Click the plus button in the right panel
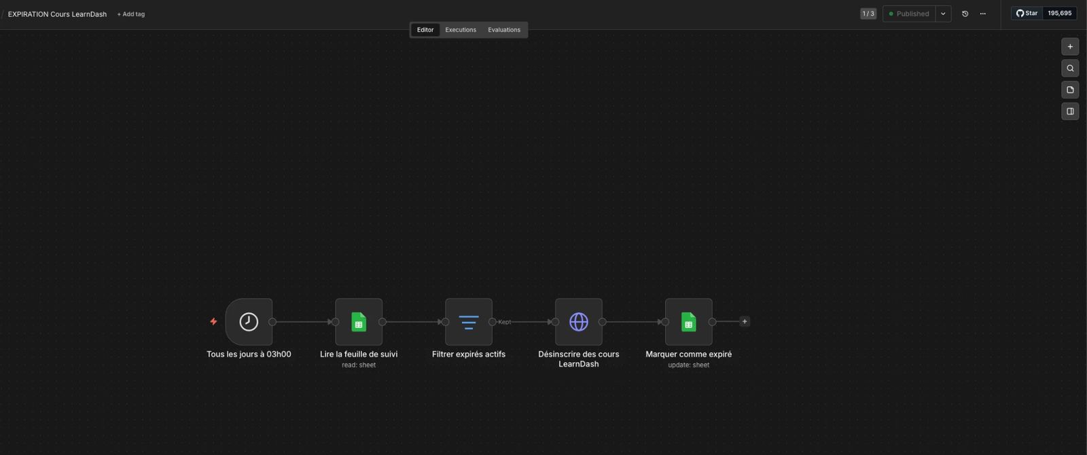The image size is (1087, 455). tap(1070, 47)
